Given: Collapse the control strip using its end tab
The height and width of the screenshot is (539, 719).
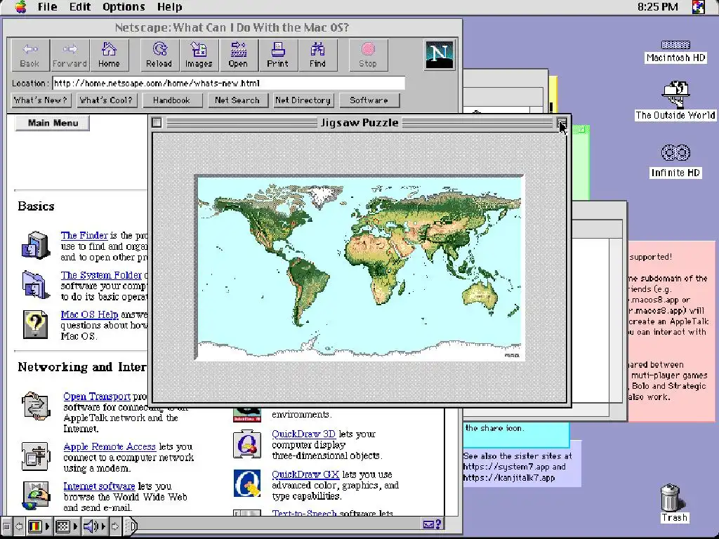Looking at the screenshot, I should tap(131, 526).
